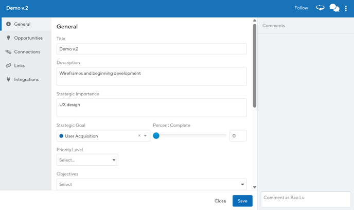Follow the Demo v.2 item
The image size is (354, 210).
point(301,8)
